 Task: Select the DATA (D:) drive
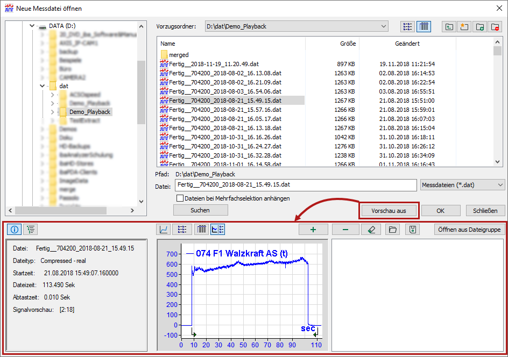[x=62, y=26]
